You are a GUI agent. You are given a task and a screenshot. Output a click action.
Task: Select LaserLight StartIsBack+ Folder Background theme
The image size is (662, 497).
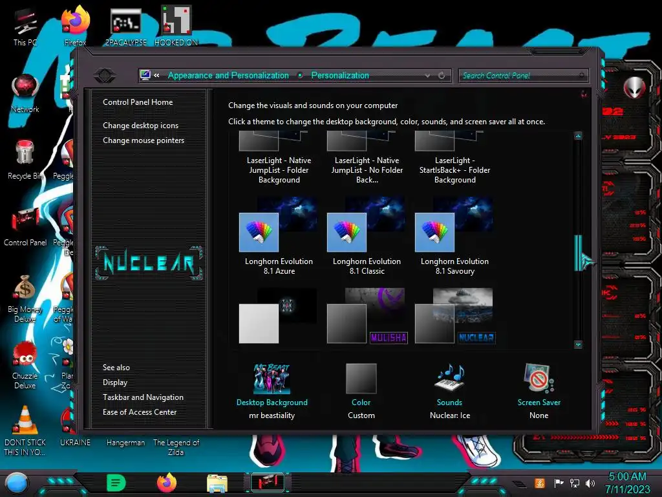(x=454, y=158)
